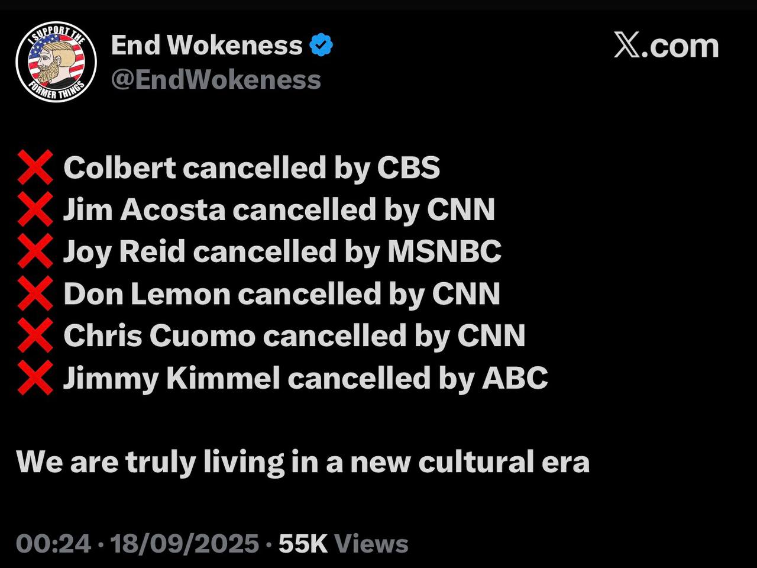Click the text 'Colbert cancelled by CBS'
757x568 pixels.
(252, 168)
